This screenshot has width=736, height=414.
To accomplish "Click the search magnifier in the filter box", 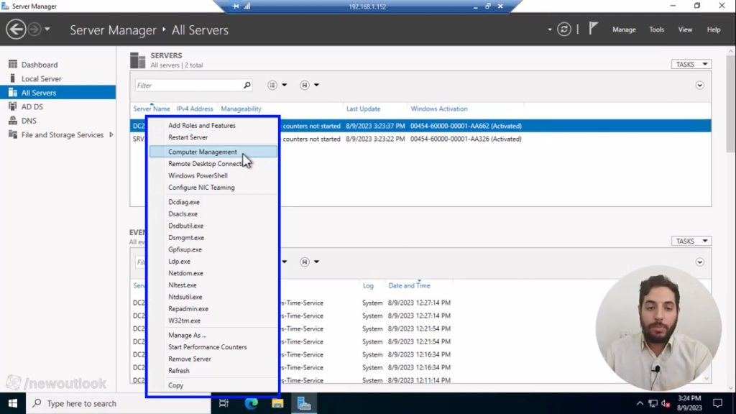I will coord(248,84).
